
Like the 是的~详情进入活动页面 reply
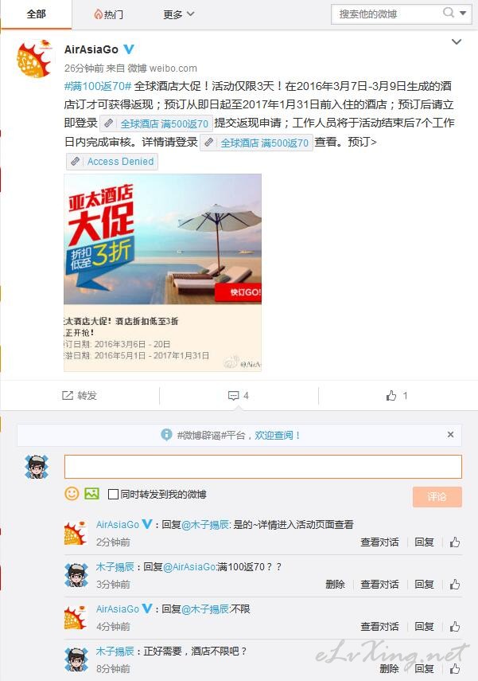click(x=455, y=542)
